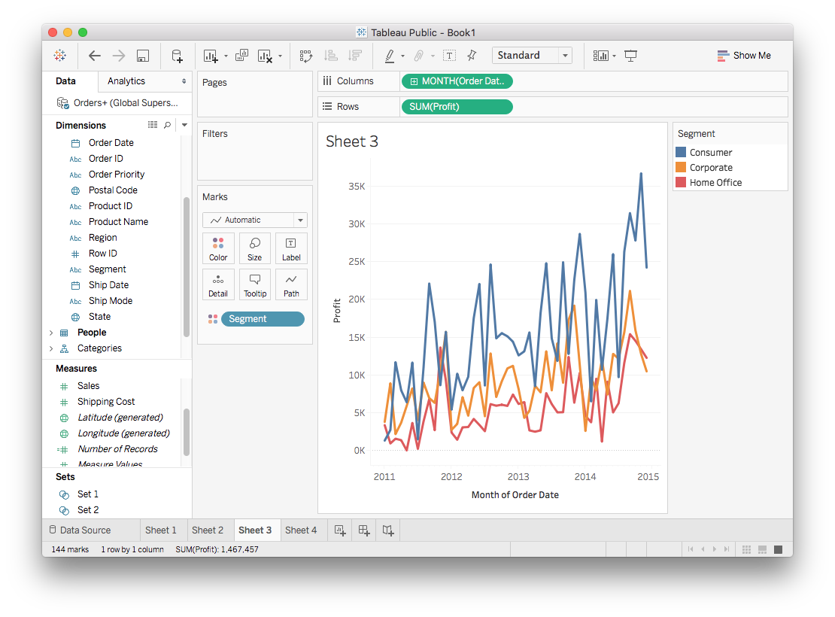This screenshot has height=617, width=835.
Task: Click the Add new data source icon
Action: point(177,56)
